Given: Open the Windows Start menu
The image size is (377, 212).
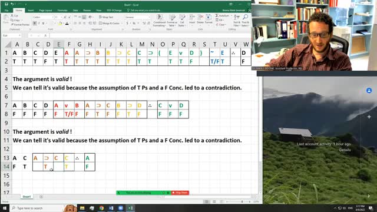Looking at the screenshot, I should click(x=5, y=208).
